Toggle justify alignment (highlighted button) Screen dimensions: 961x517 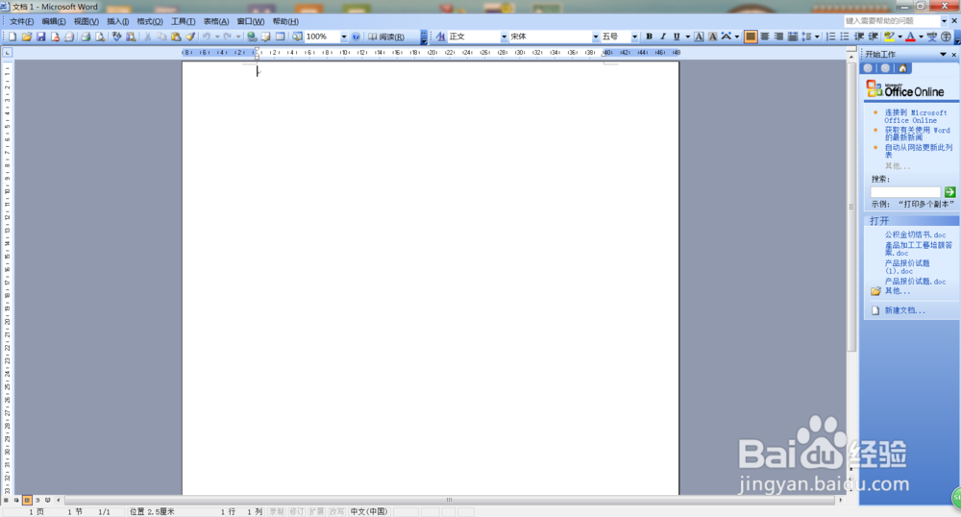751,37
